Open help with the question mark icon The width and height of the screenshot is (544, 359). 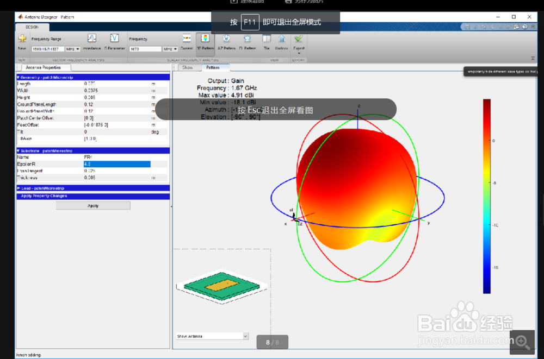525,27
